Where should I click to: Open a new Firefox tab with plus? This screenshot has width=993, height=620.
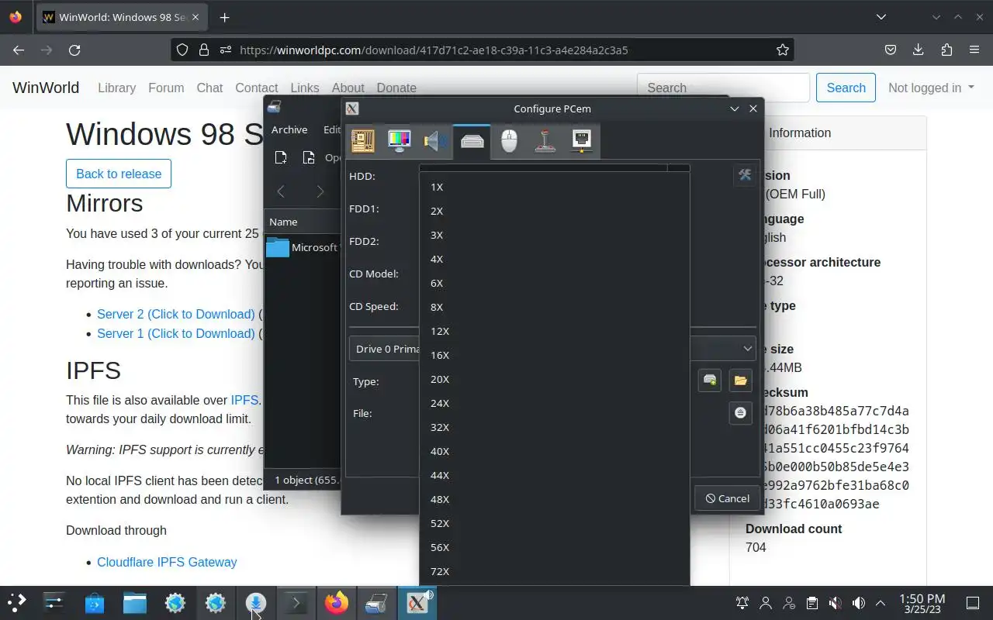tap(224, 17)
